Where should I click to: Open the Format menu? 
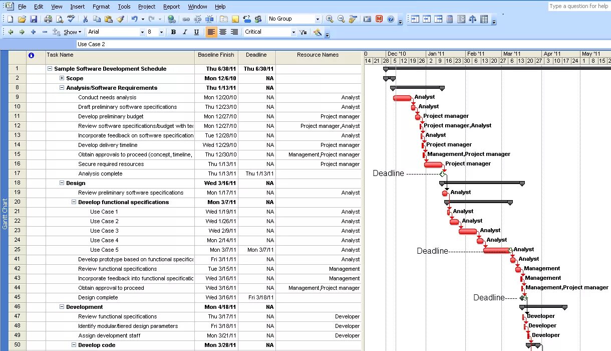tap(101, 7)
